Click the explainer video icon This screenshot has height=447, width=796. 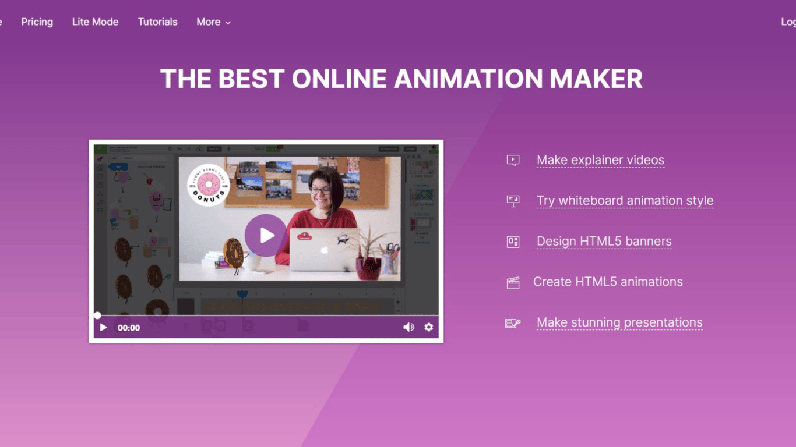(x=513, y=160)
